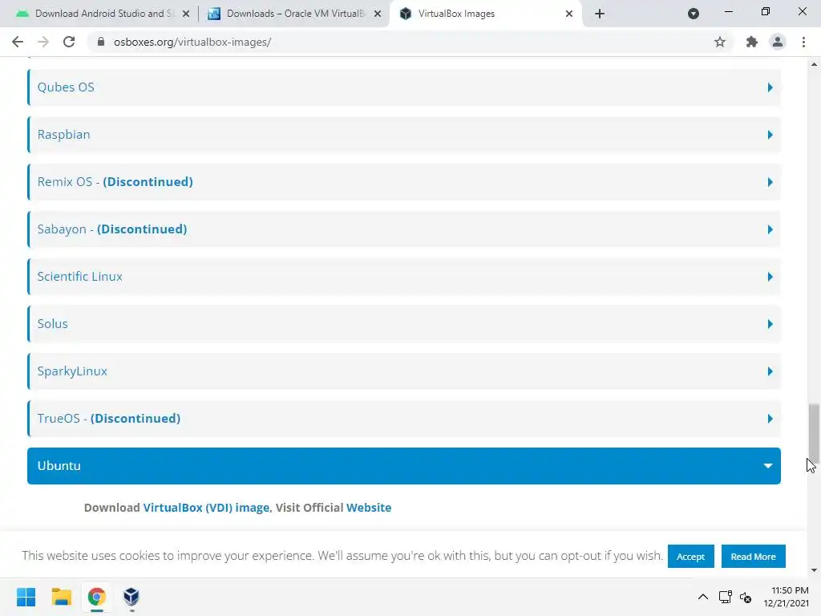Click the muted volume tray icon
This screenshot has height=616, width=821.
746,597
